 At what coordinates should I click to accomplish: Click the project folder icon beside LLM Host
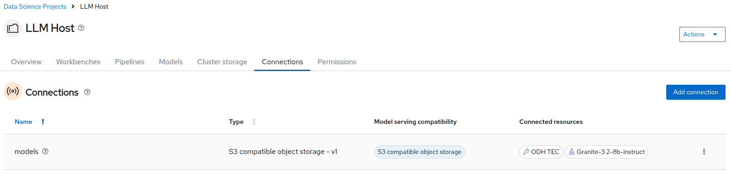pos(13,28)
